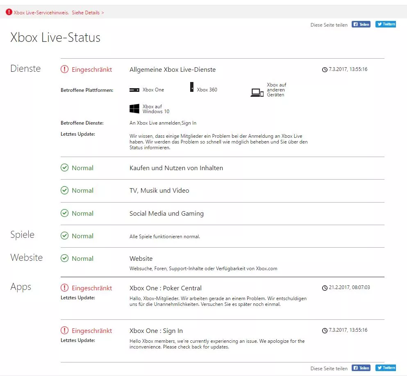Click the red alert icon in top banner
407x376 pixels.
coord(9,12)
